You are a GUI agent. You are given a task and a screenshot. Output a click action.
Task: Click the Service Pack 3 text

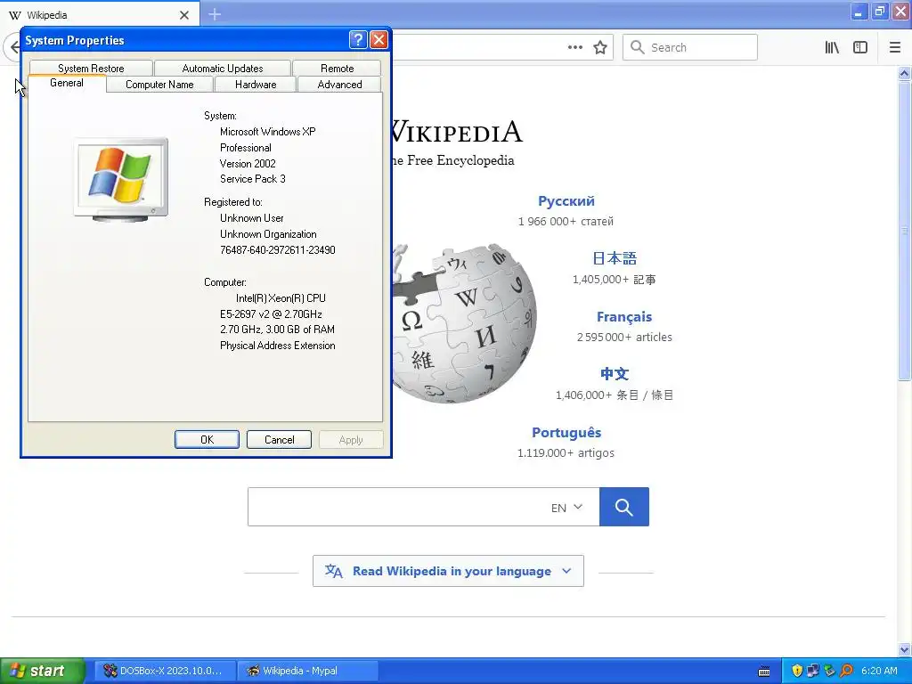click(x=252, y=179)
